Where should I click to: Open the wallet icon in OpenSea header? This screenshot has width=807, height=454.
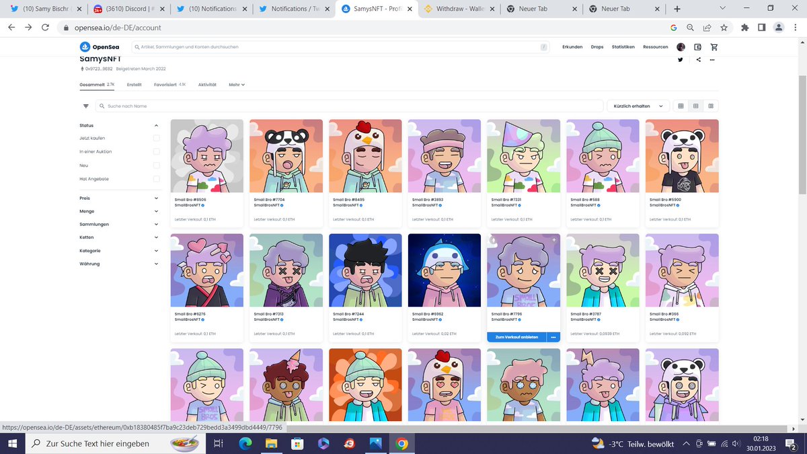coord(697,47)
